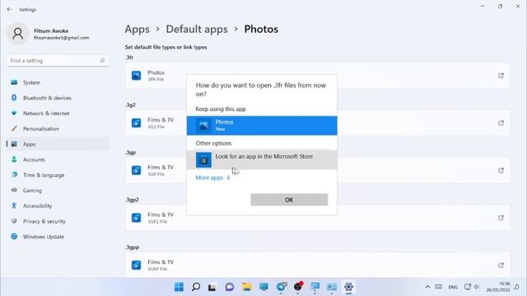This screenshot has height=296, width=527.
Task: Open Task View on the taskbar
Action: 212,287
